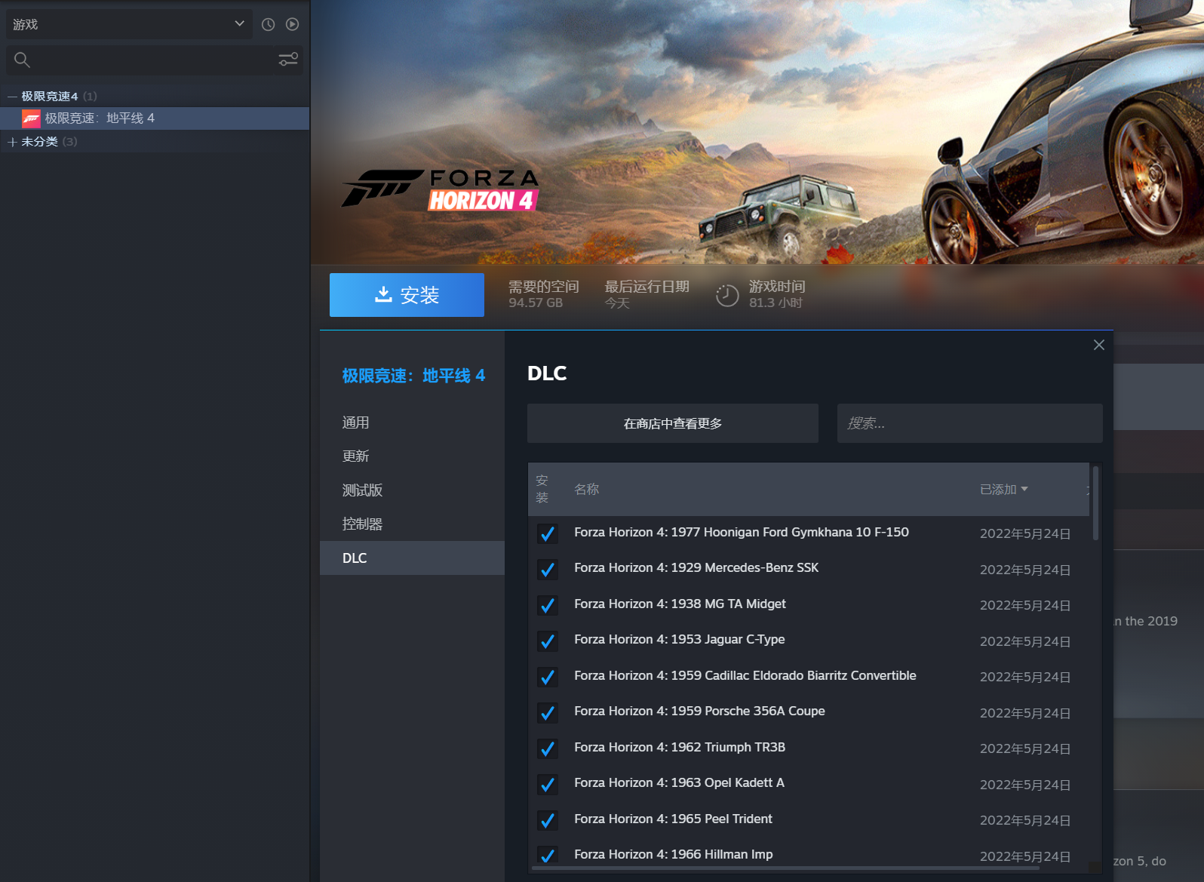The image size is (1204, 882).
Task: Open the 游戏 library dropdown
Action: click(x=129, y=24)
